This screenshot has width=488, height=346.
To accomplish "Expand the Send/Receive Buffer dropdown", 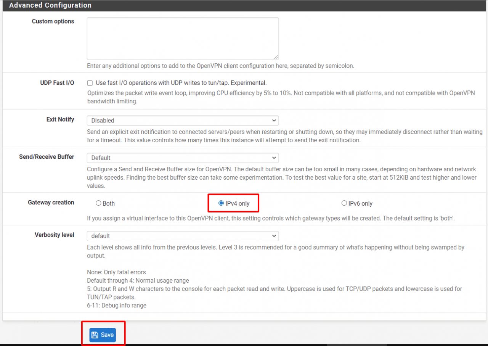I will 182,158.
